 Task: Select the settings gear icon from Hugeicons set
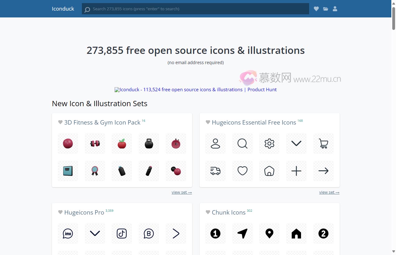(269, 144)
